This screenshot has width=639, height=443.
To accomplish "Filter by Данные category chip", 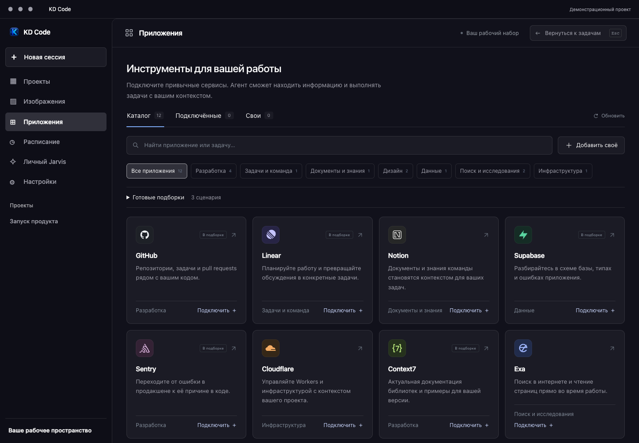I will 434,171.
